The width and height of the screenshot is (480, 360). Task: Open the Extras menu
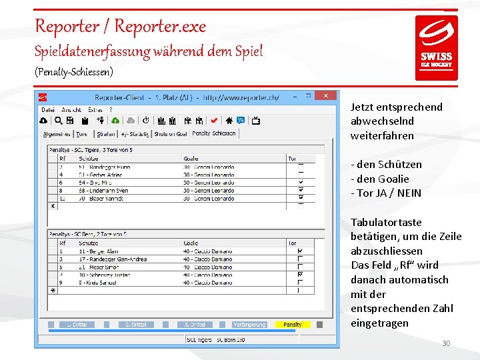95,109
